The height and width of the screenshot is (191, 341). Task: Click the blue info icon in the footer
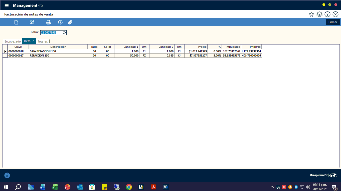(x=7, y=175)
